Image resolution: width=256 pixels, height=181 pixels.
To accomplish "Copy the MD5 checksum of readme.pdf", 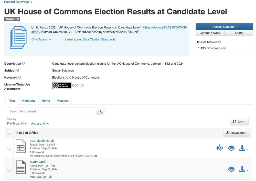I will [50, 177].
